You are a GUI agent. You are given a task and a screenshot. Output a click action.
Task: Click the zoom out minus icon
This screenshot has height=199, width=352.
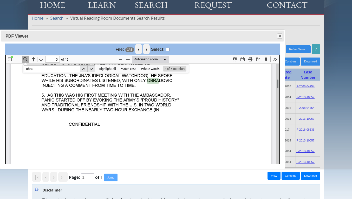120,59
